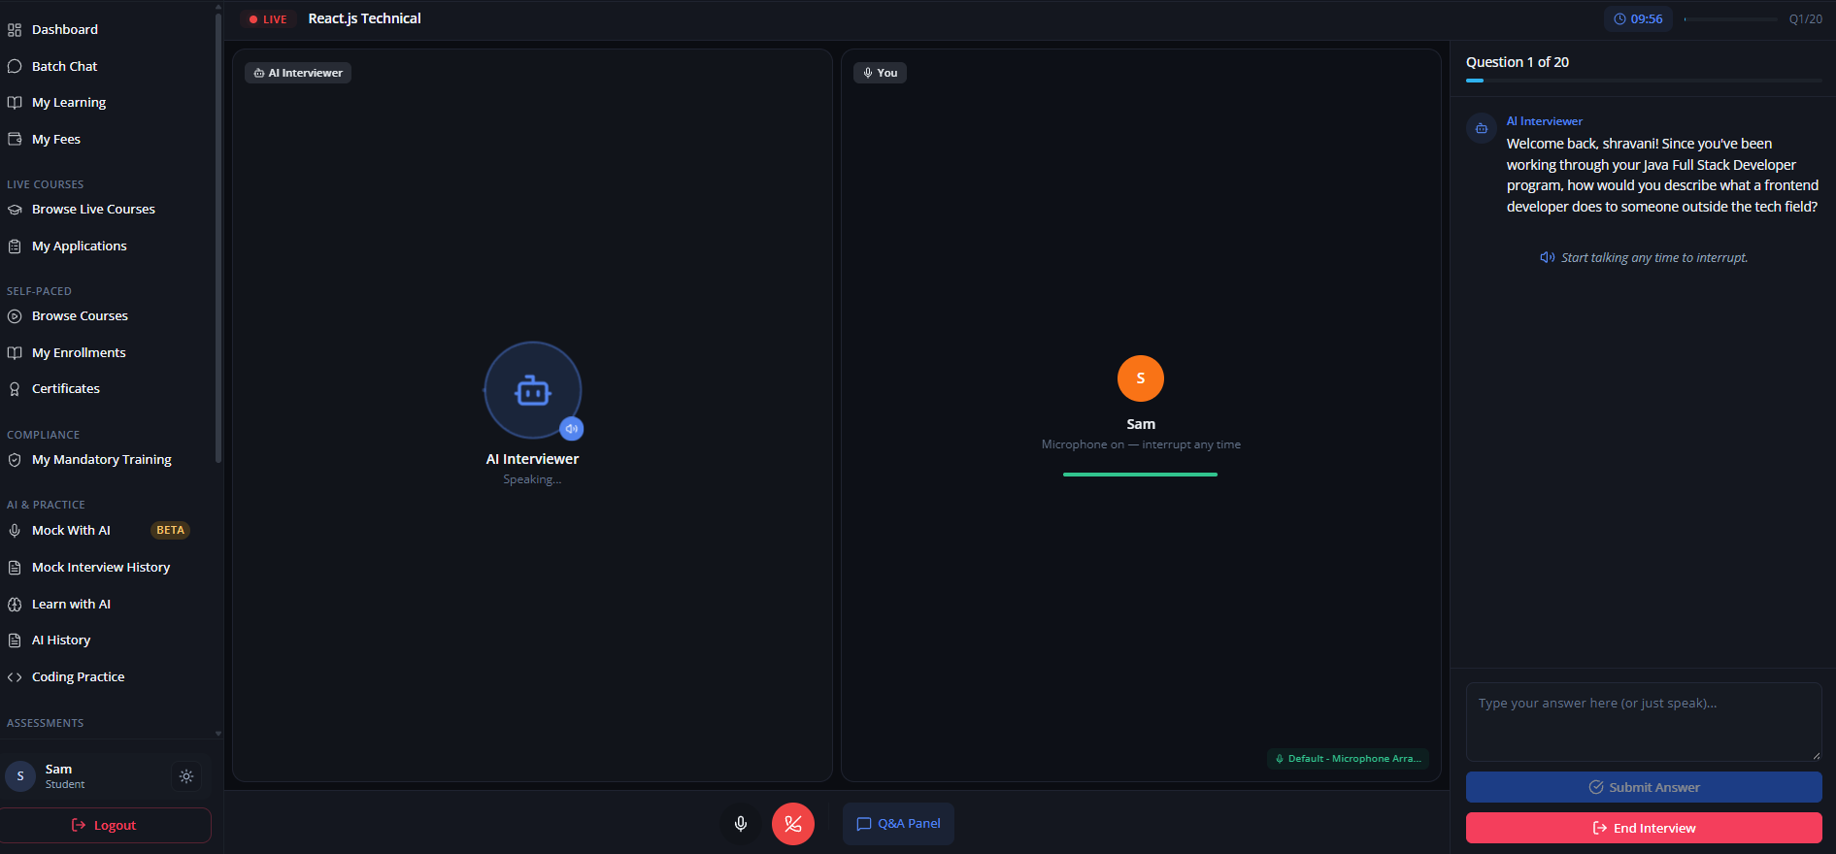
Task: Click the sidebar scrollbar
Action: coord(218,238)
